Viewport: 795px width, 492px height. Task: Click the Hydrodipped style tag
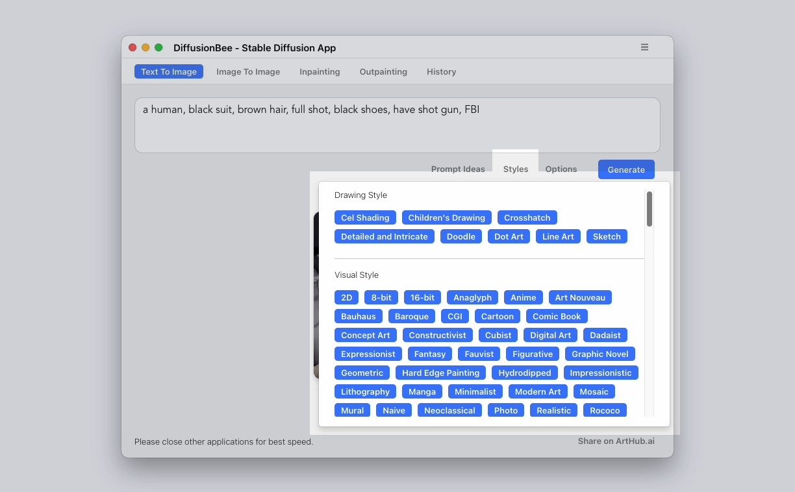pos(525,373)
